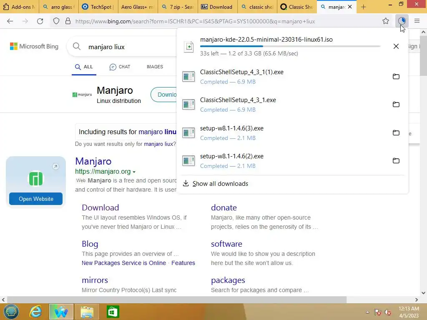
Task: Expand the manjaro.org URL dropdown arrow
Action: (x=134, y=172)
